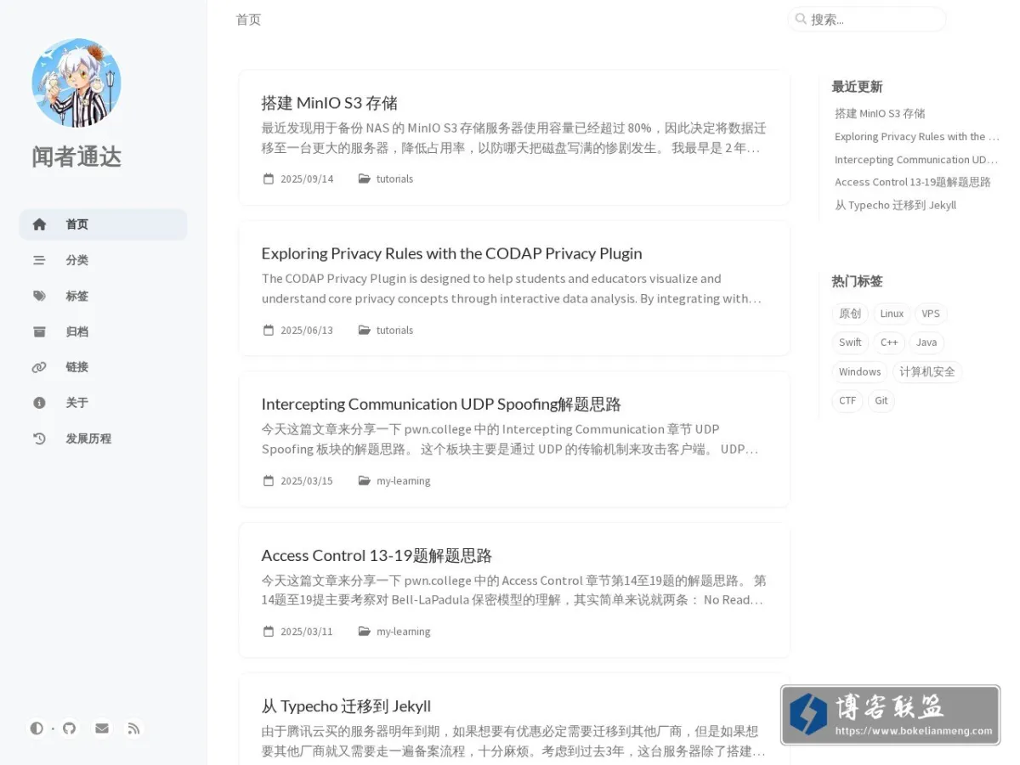Open the 关于 sidebar menu item
The image size is (1020, 765).
click(x=103, y=403)
